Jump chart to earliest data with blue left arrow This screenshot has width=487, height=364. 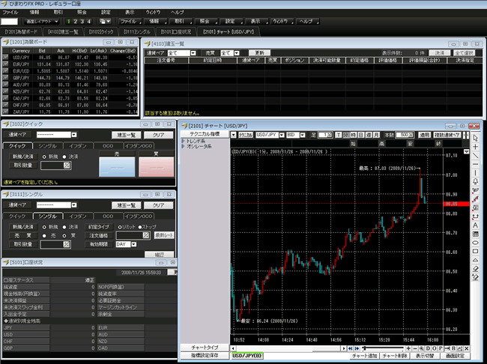coord(351,348)
